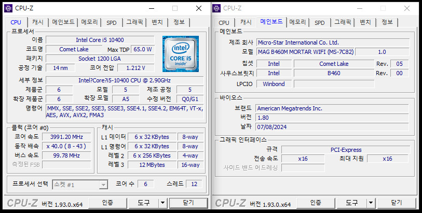Click Micro-Star International Co. Ltd. manufacturer field

(x=333, y=42)
